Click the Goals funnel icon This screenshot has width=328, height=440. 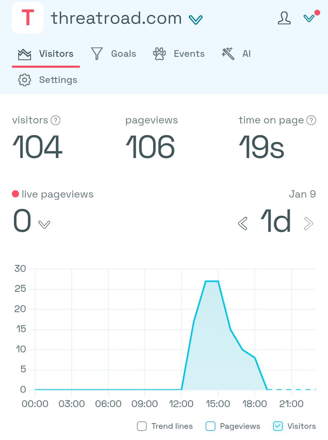[97, 54]
